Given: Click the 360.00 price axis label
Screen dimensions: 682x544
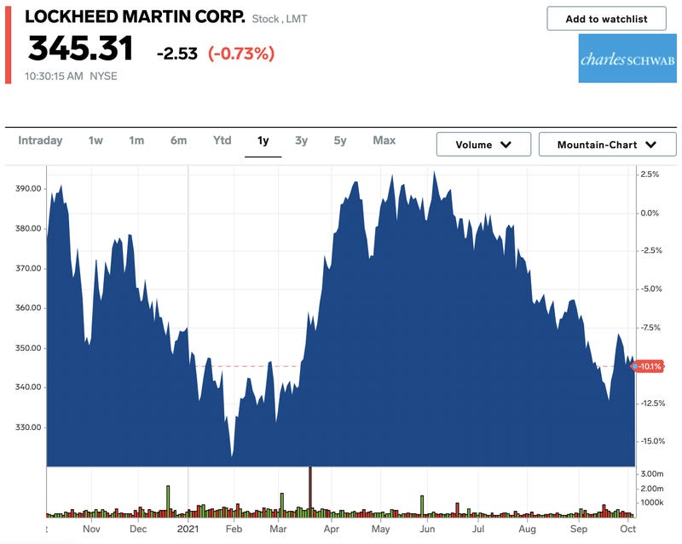Looking at the screenshot, I should (x=28, y=307).
